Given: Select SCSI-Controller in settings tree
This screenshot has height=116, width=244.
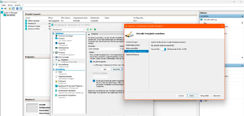Looking at the screenshot, I should (63, 57).
